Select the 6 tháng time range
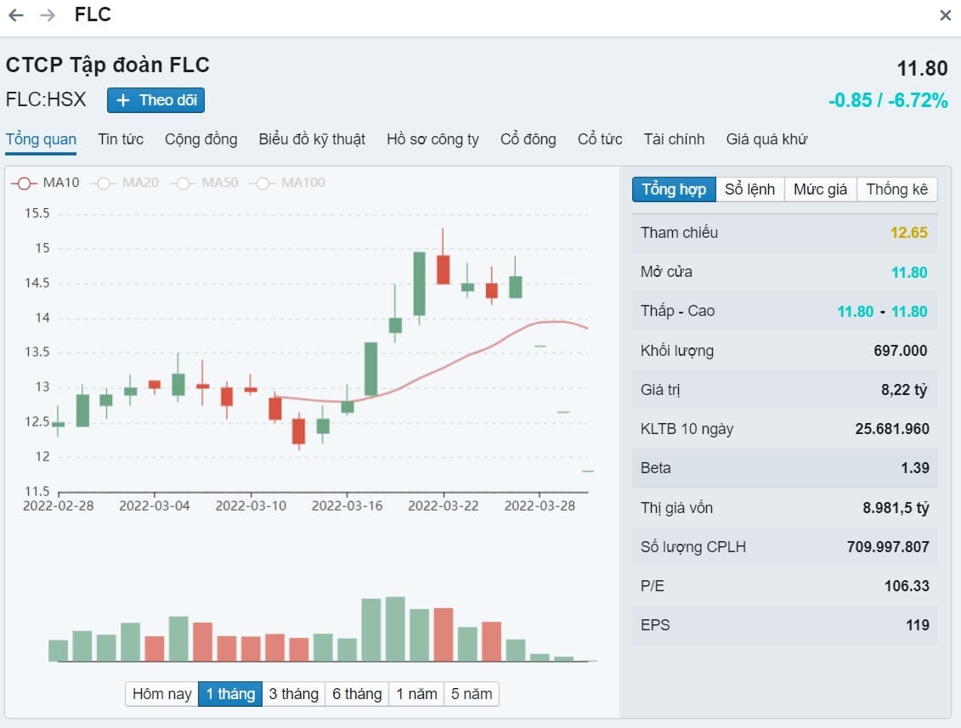Image resolution: width=961 pixels, height=728 pixels. 357,694
